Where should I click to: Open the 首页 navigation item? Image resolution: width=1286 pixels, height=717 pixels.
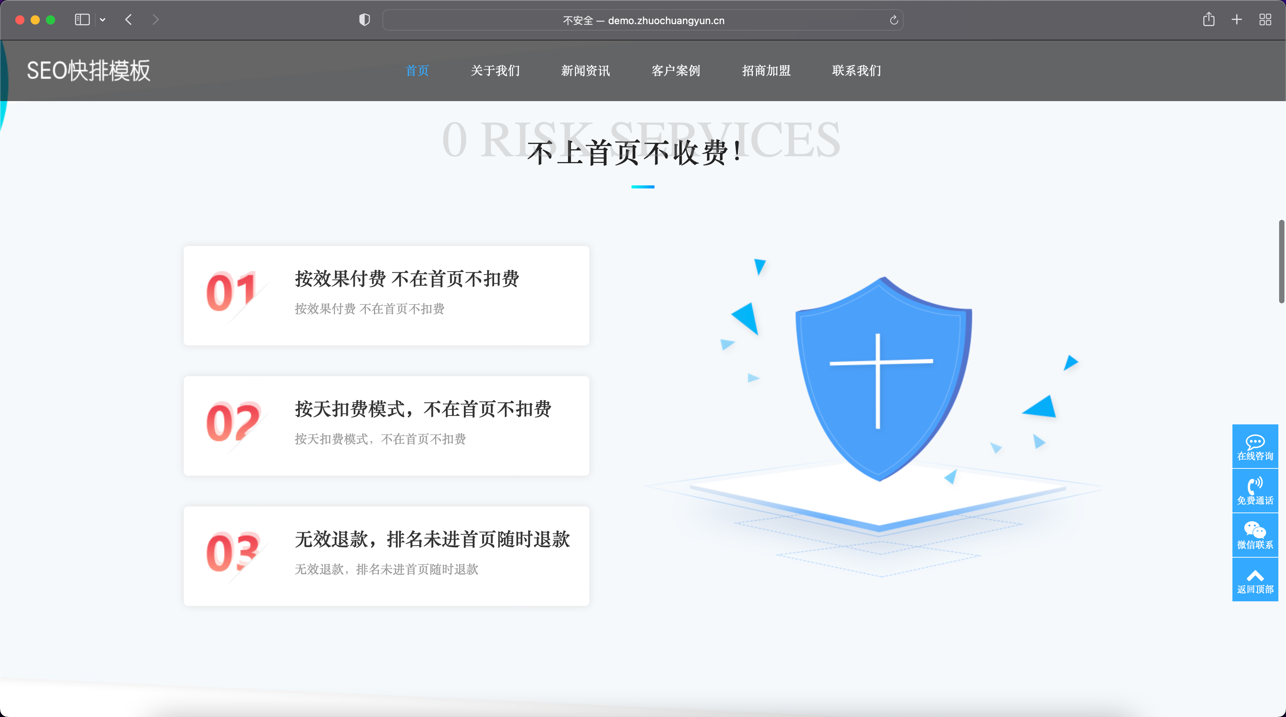point(417,70)
